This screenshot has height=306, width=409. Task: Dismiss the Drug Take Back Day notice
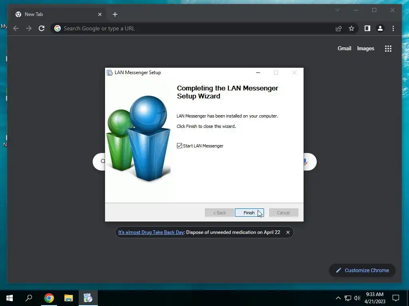click(x=288, y=232)
